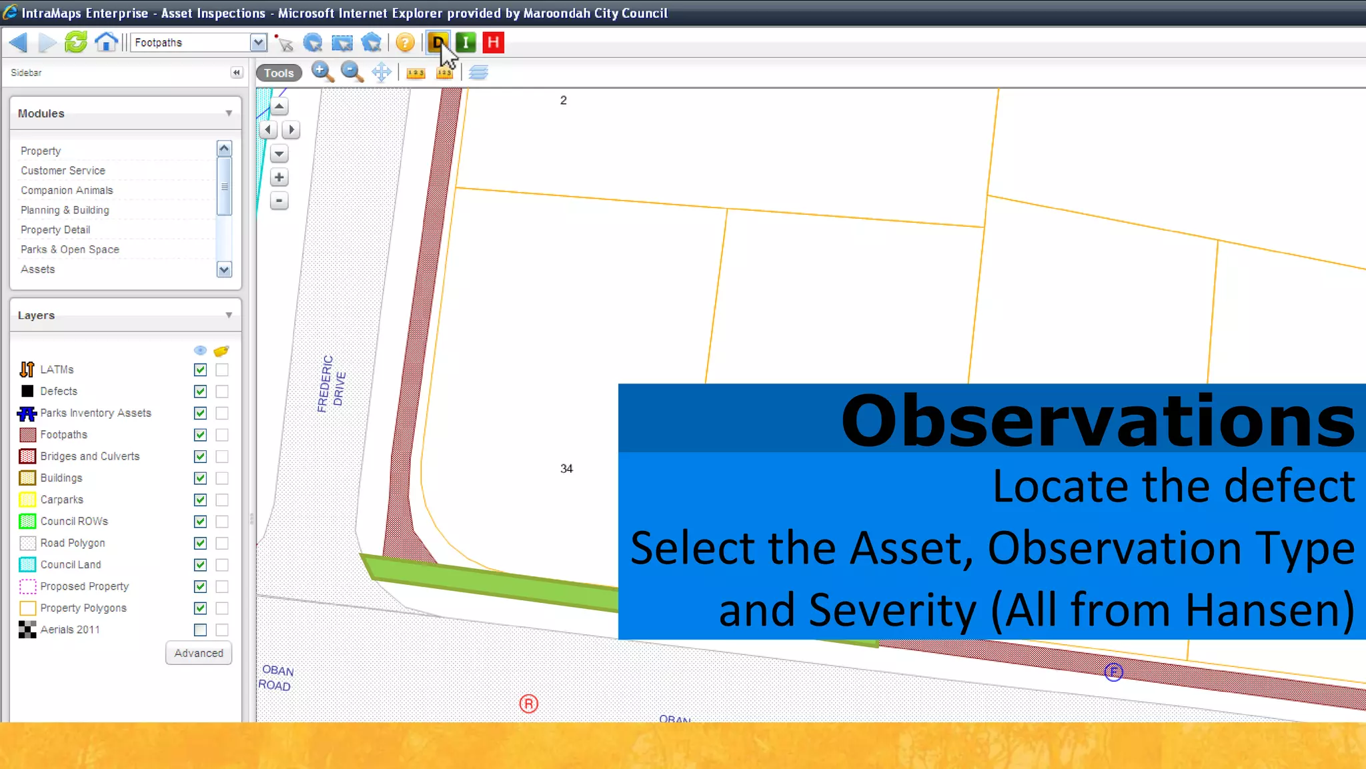
Task: Select the point selection tool
Action: pyautogui.click(x=283, y=43)
